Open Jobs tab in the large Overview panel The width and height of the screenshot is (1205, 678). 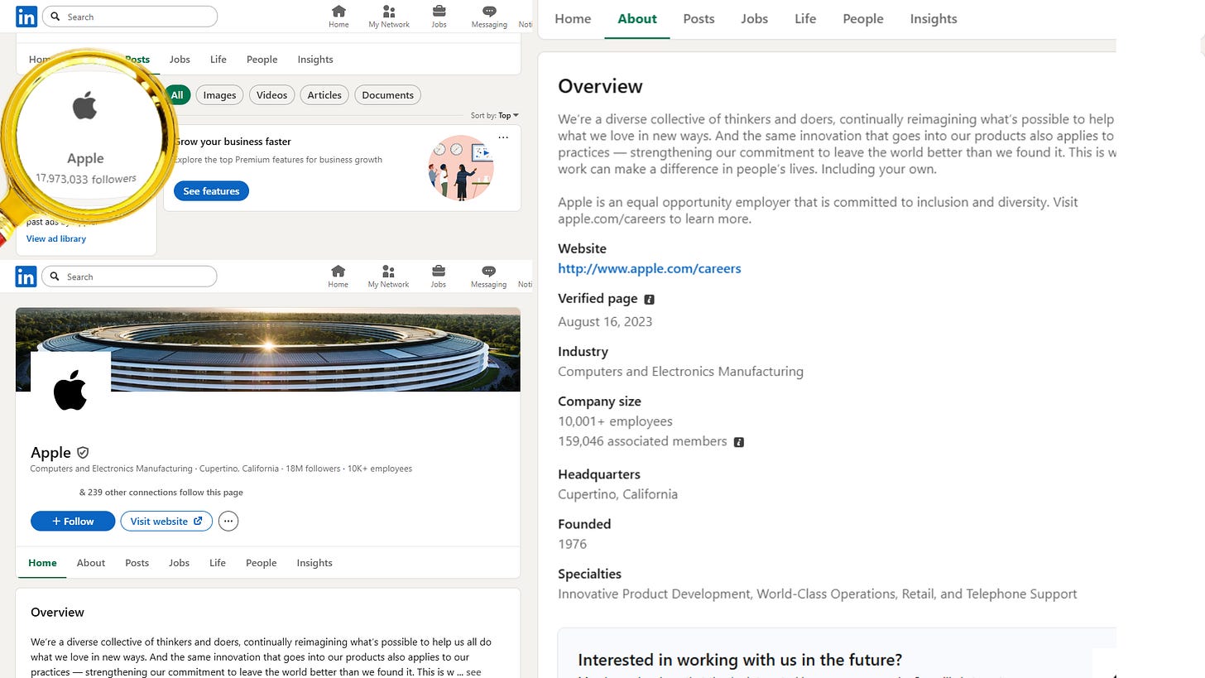754,19
